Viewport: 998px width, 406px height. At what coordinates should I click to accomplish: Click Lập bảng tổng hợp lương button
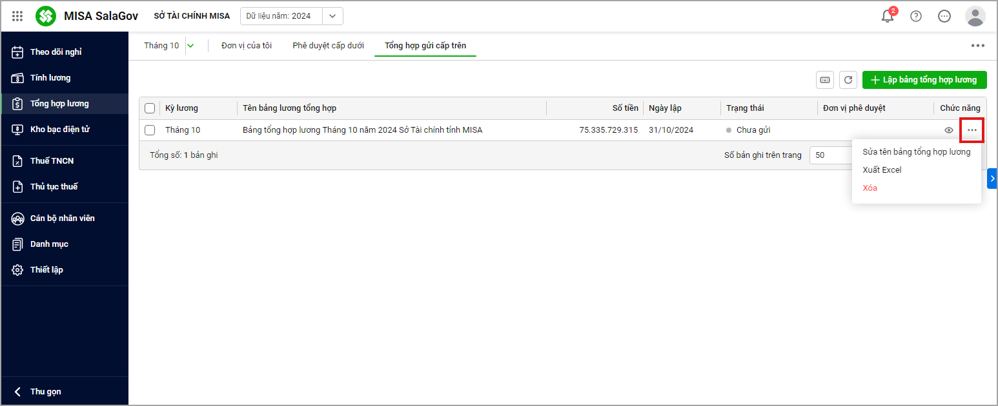924,80
